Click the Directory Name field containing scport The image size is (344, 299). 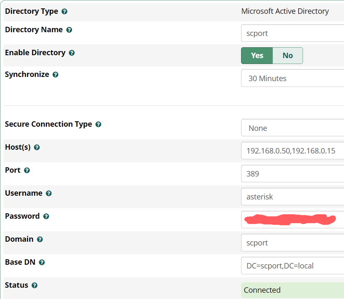tap(293, 33)
